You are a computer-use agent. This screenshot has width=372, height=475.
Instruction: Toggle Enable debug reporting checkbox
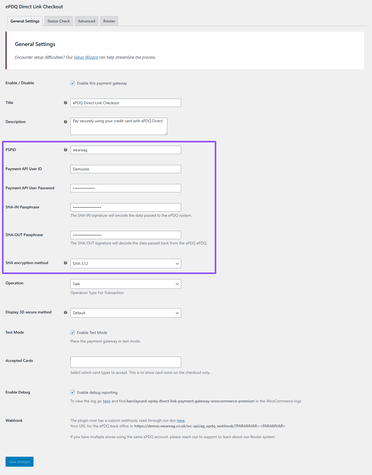coord(73,392)
